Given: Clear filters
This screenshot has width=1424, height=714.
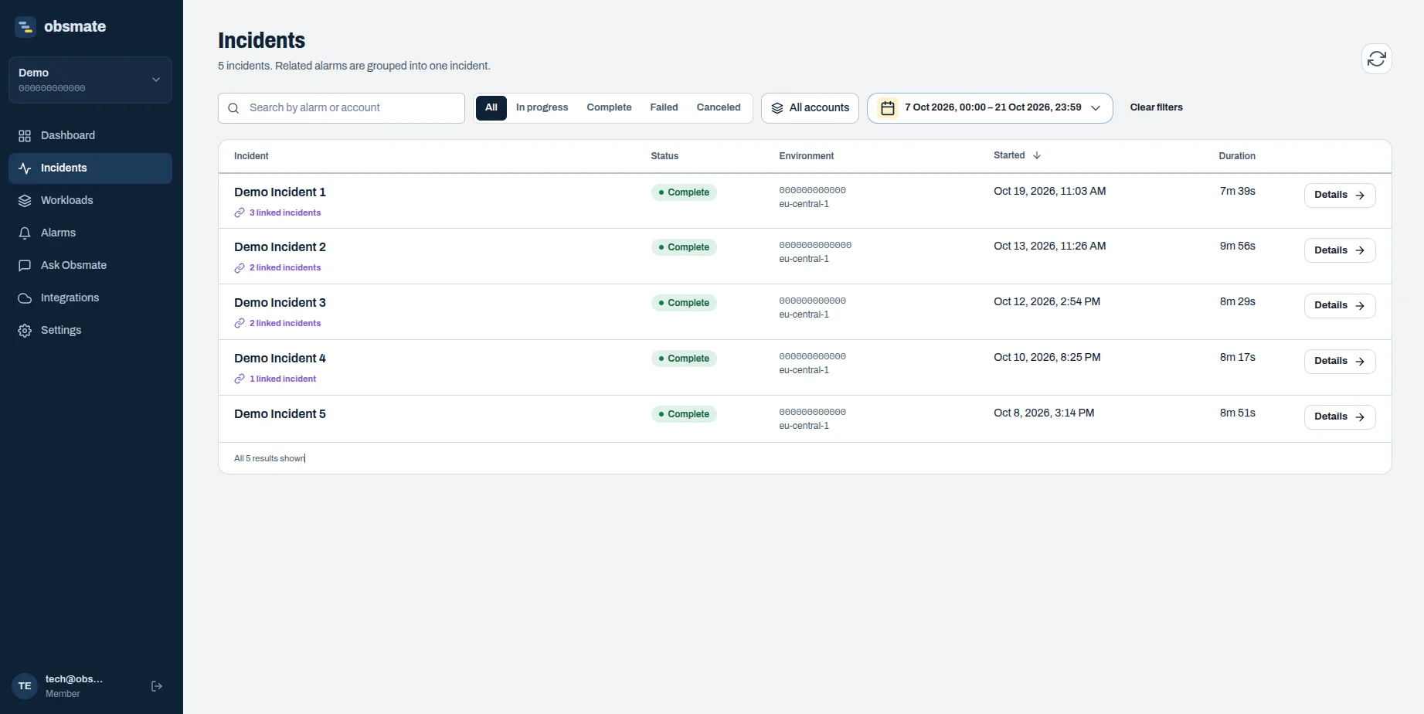Looking at the screenshot, I should pyautogui.click(x=1156, y=107).
